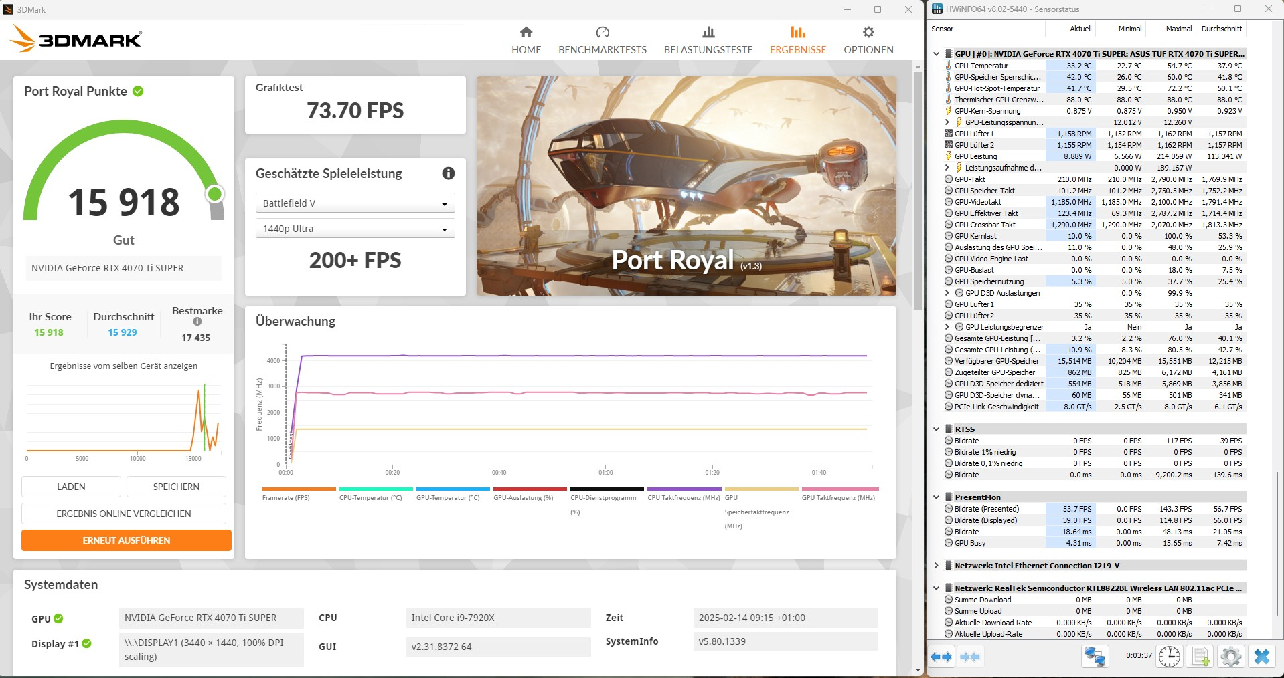The image size is (1284, 678).
Task: Open the OPTIONEN tab
Action: click(868, 41)
